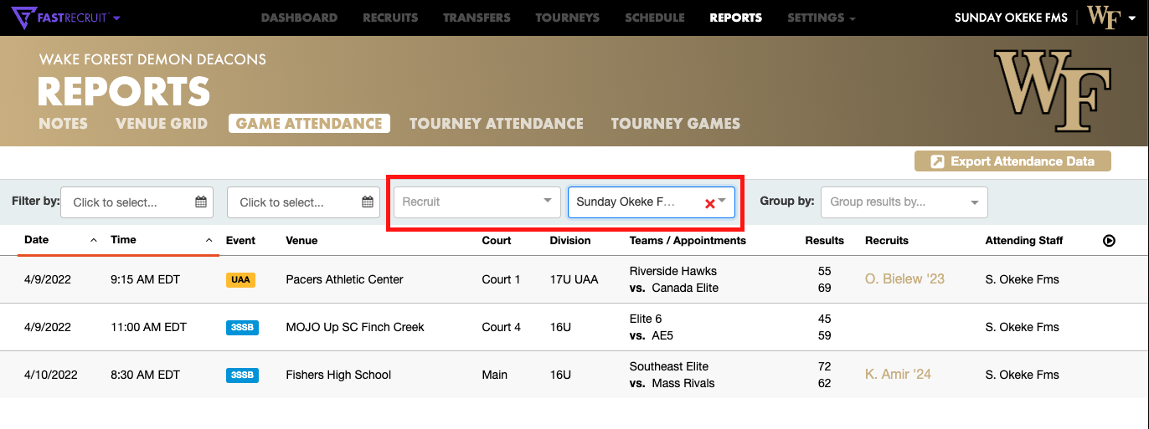Open the Schedule page
This screenshot has height=429, width=1149.
click(654, 18)
